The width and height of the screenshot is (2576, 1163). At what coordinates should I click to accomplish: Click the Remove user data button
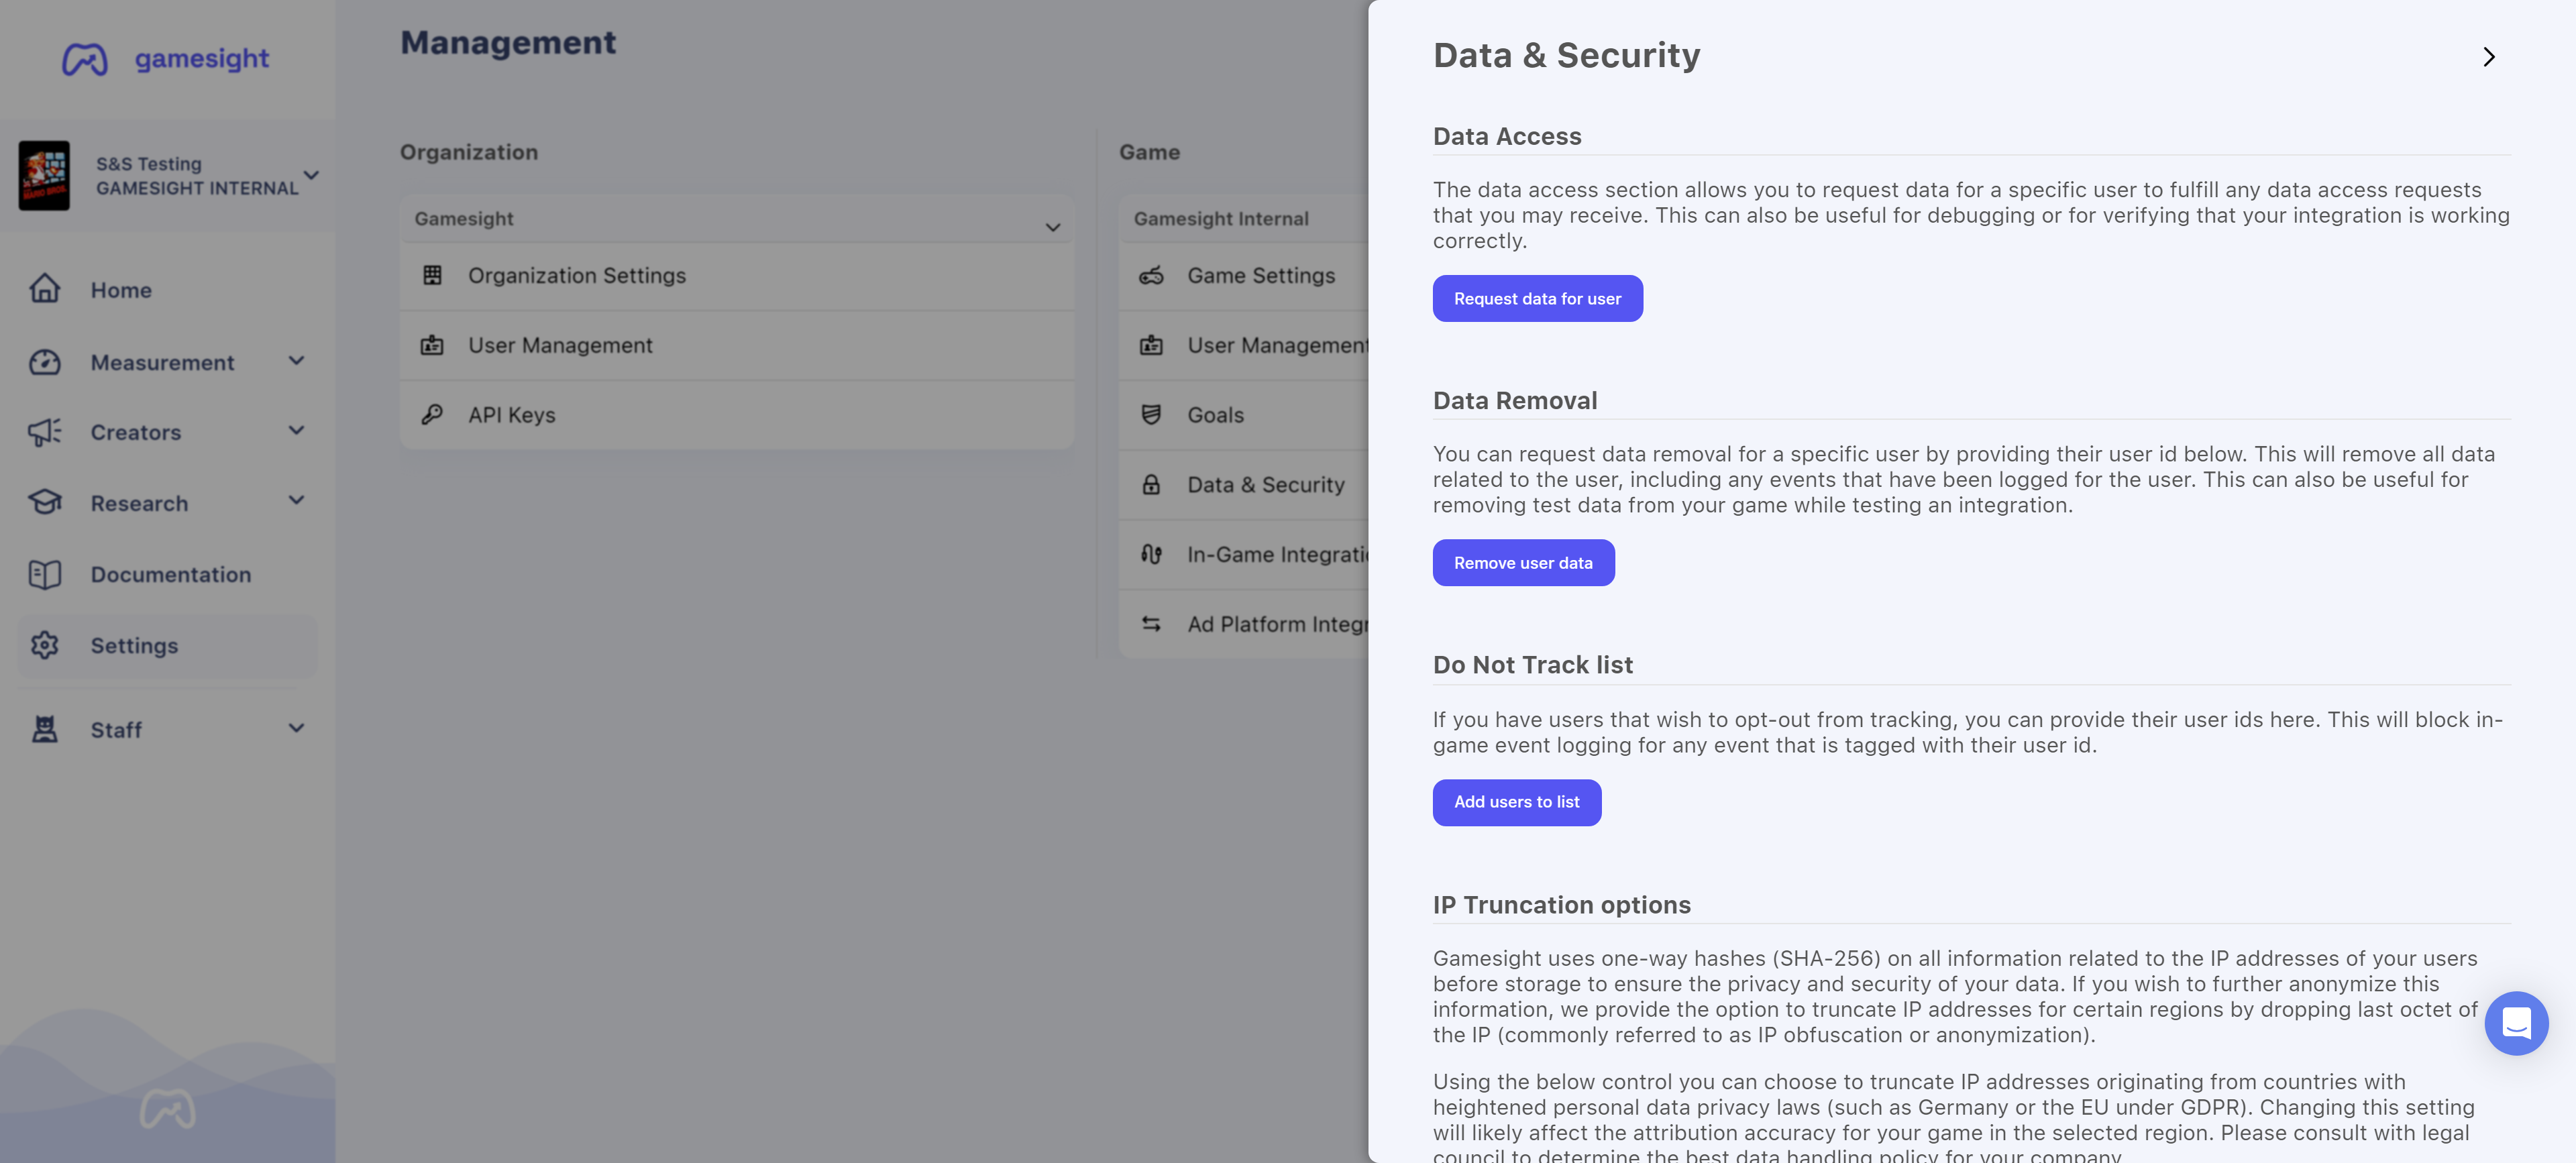(x=1523, y=563)
